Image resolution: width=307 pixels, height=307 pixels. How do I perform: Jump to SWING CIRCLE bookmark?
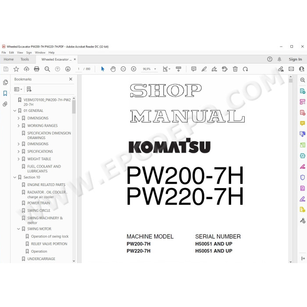point(39,211)
